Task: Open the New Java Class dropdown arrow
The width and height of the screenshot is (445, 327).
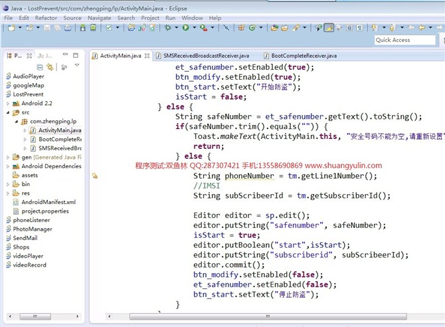Action: pyautogui.click(x=261, y=27)
